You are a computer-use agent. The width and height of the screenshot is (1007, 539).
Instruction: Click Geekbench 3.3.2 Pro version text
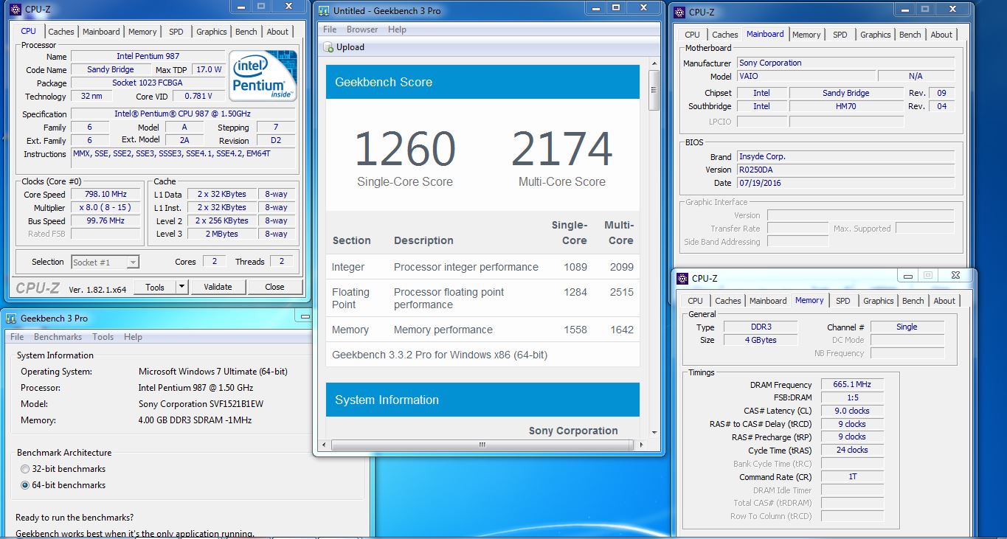click(x=440, y=355)
